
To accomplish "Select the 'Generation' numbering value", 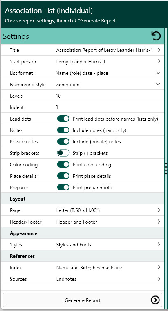I will tap(67, 85).
